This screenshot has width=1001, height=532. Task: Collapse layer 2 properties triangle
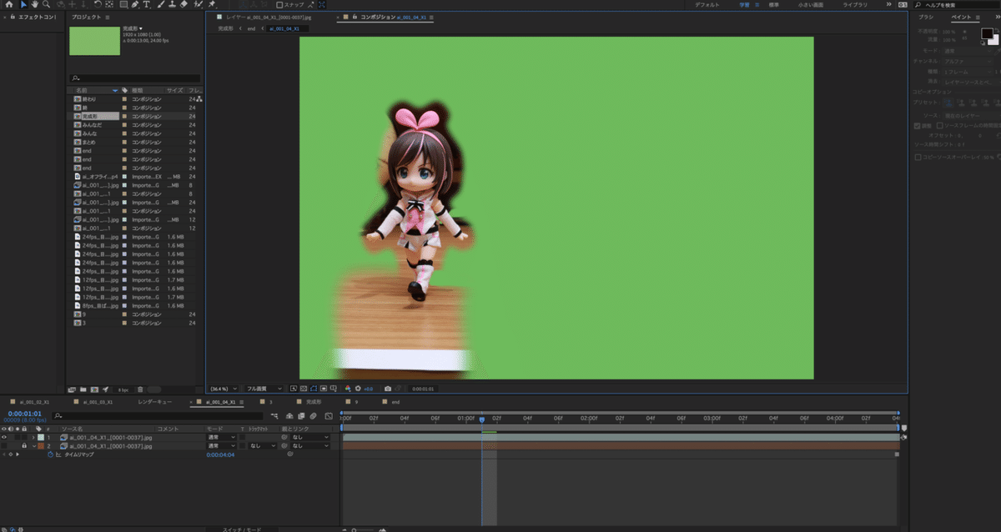click(x=33, y=446)
